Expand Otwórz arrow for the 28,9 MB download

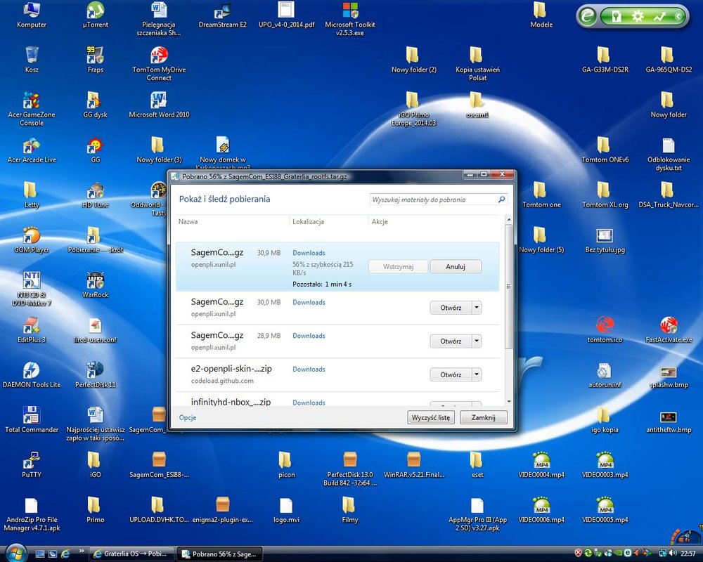[477, 341]
